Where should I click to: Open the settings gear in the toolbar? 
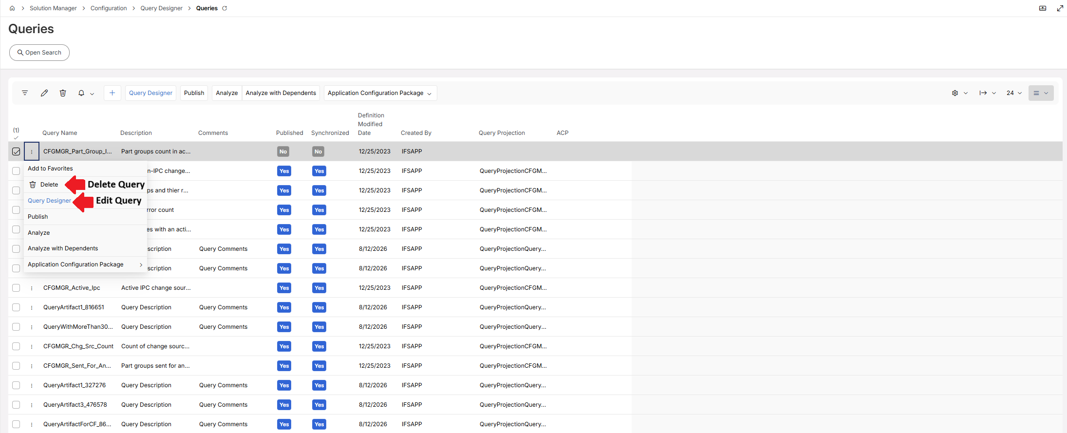[955, 93]
